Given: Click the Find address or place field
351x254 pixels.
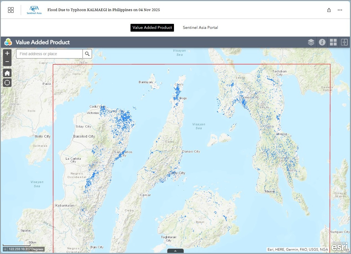Looking at the screenshot, I should coord(49,54).
